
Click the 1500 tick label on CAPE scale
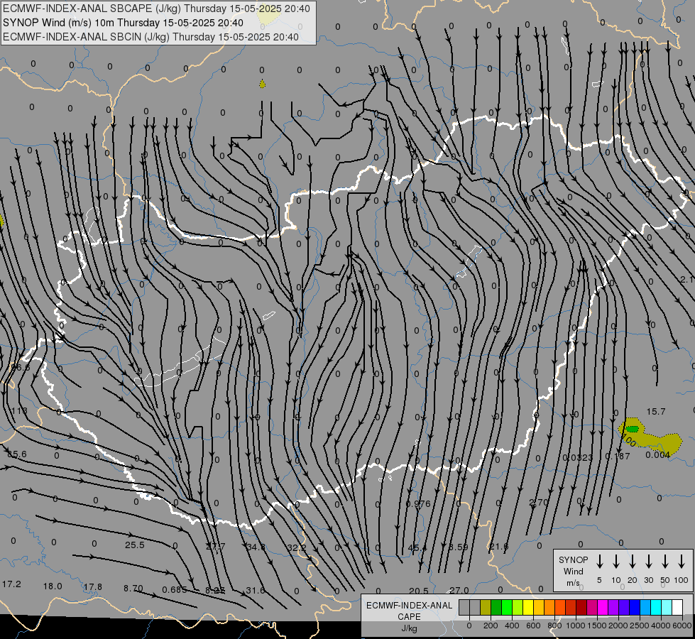[596, 626]
